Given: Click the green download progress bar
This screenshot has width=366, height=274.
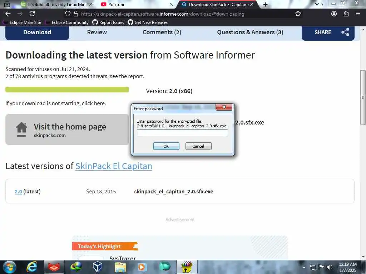Looking at the screenshot, I should (x=67, y=90).
